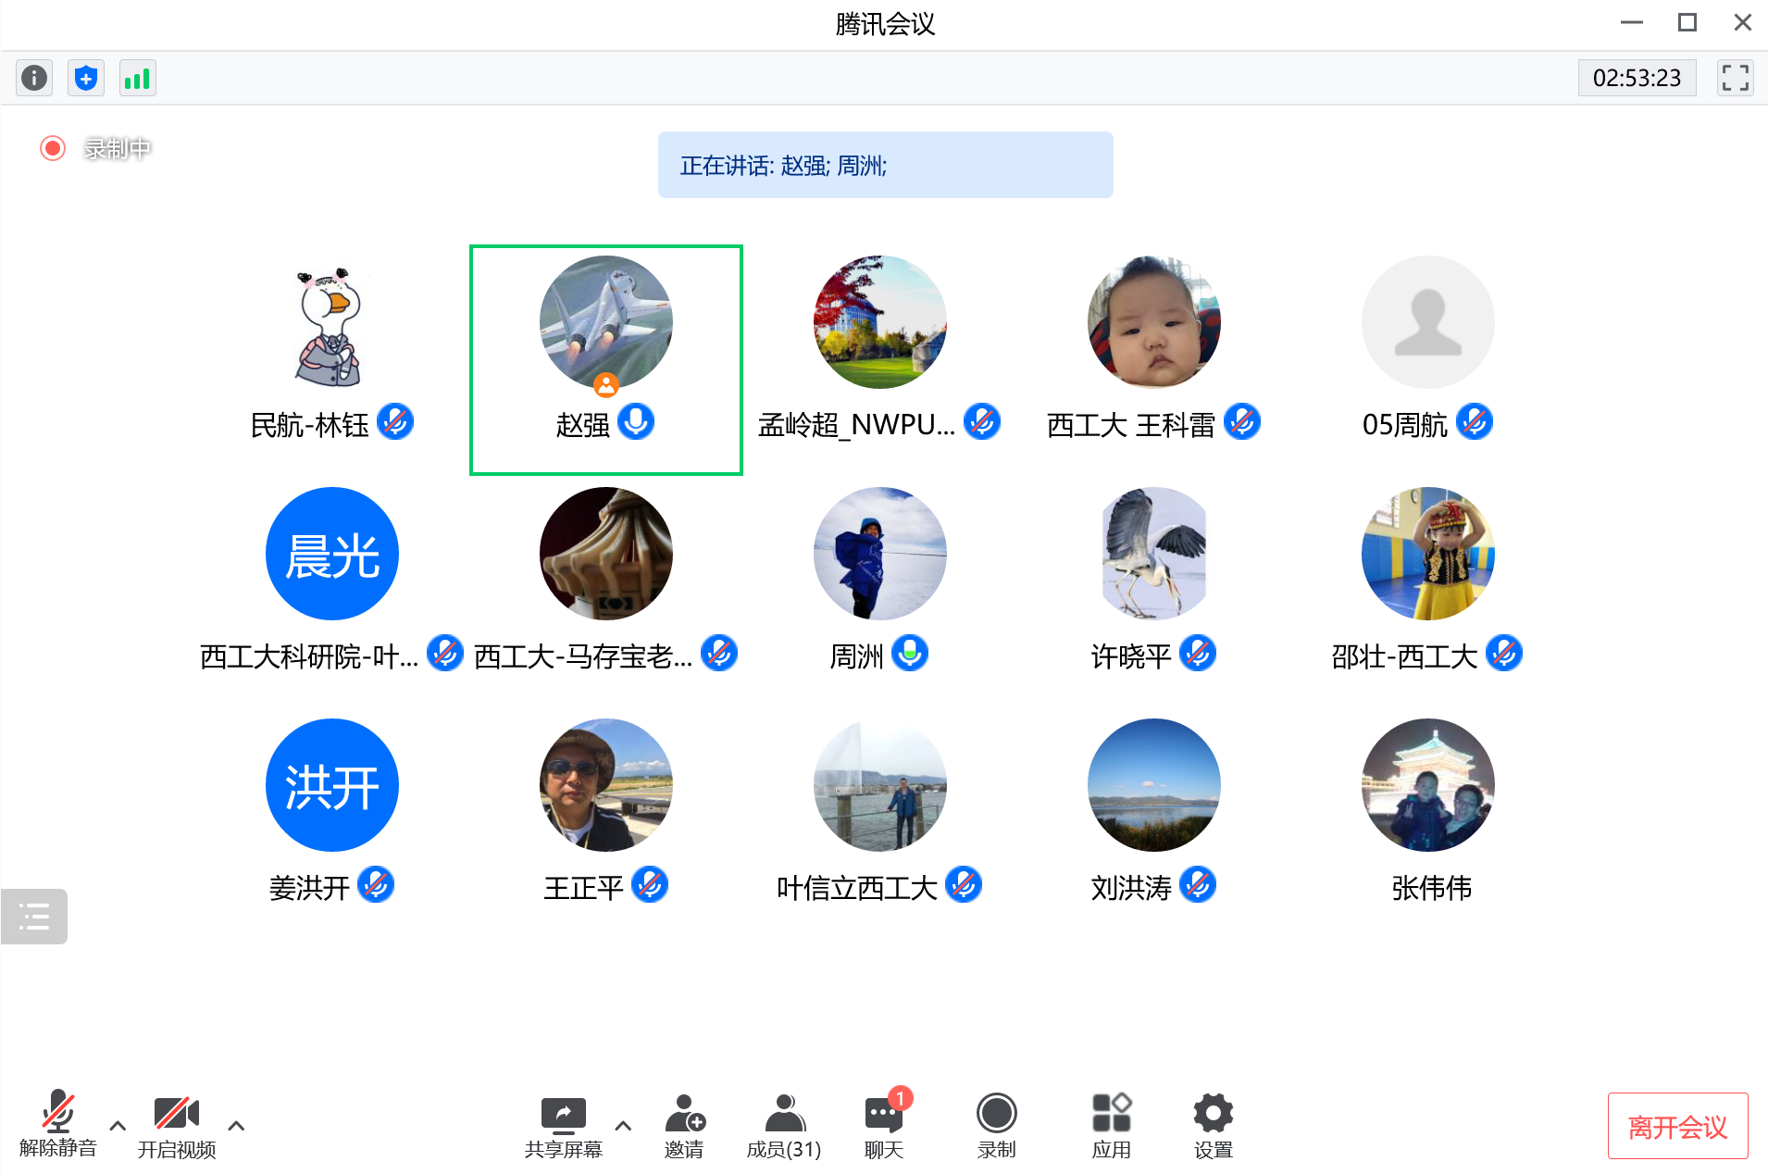
Task: Open the 聊天 chat panel
Action: 884,1126
